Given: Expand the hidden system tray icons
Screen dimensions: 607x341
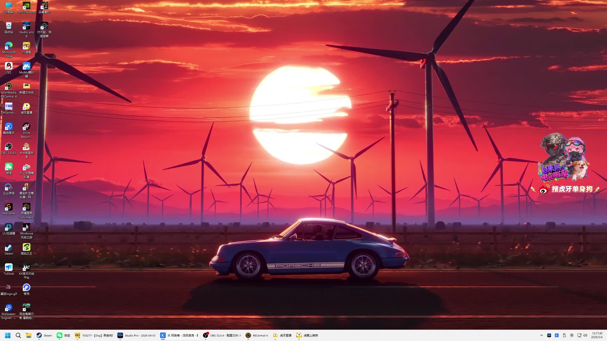Looking at the screenshot, I should coord(542,335).
